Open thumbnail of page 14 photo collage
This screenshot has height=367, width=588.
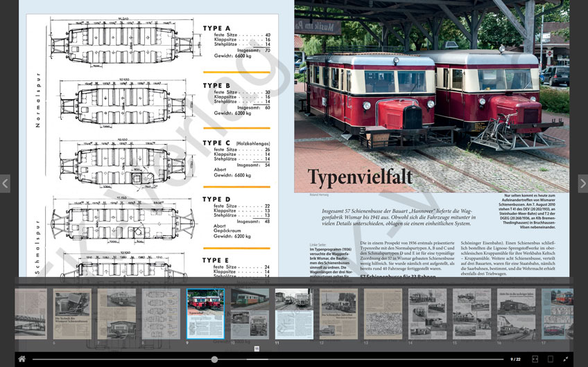click(428, 314)
